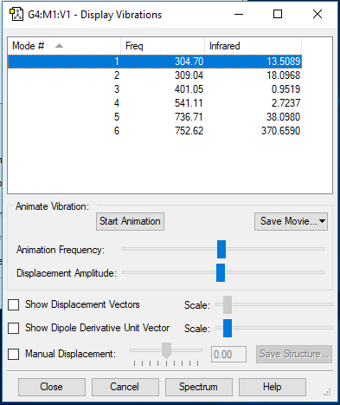
Task: Open the Spectrum view button
Action: pyautogui.click(x=199, y=387)
